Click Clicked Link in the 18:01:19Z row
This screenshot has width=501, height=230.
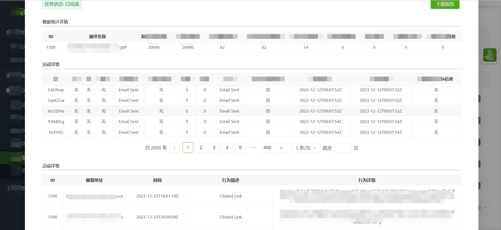coord(231,196)
